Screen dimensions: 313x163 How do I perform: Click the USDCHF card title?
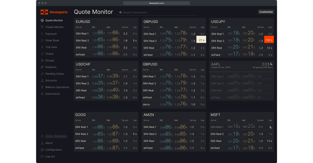pyautogui.click(x=83, y=64)
